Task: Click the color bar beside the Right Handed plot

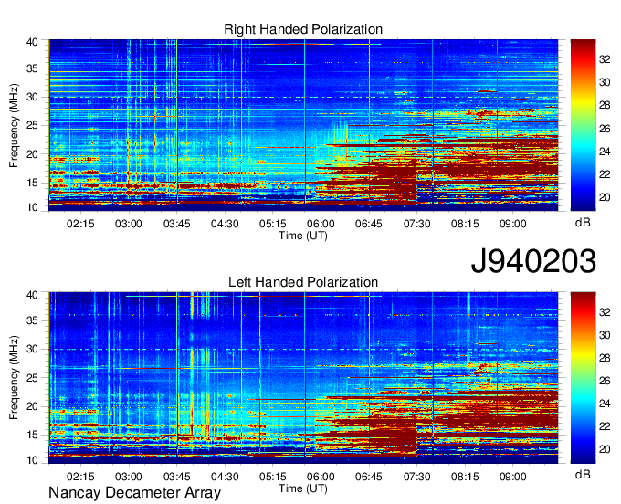Action: (x=583, y=125)
